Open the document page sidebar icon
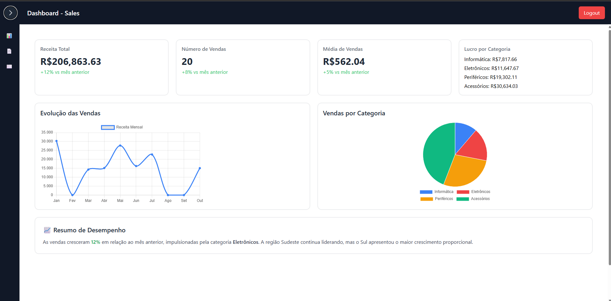 coord(9,51)
